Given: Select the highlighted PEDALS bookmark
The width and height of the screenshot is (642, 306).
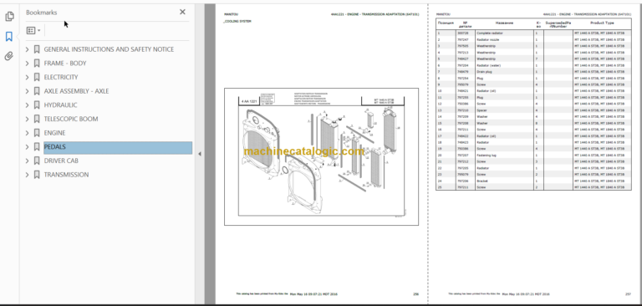Looking at the screenshot, I should click(x=118, y=147).
